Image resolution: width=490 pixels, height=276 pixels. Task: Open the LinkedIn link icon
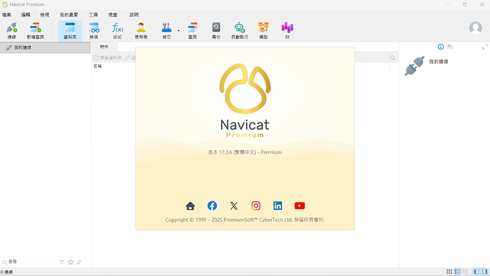278,206
